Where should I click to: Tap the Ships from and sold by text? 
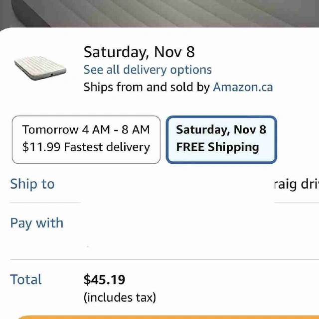[x=147, y=87]
